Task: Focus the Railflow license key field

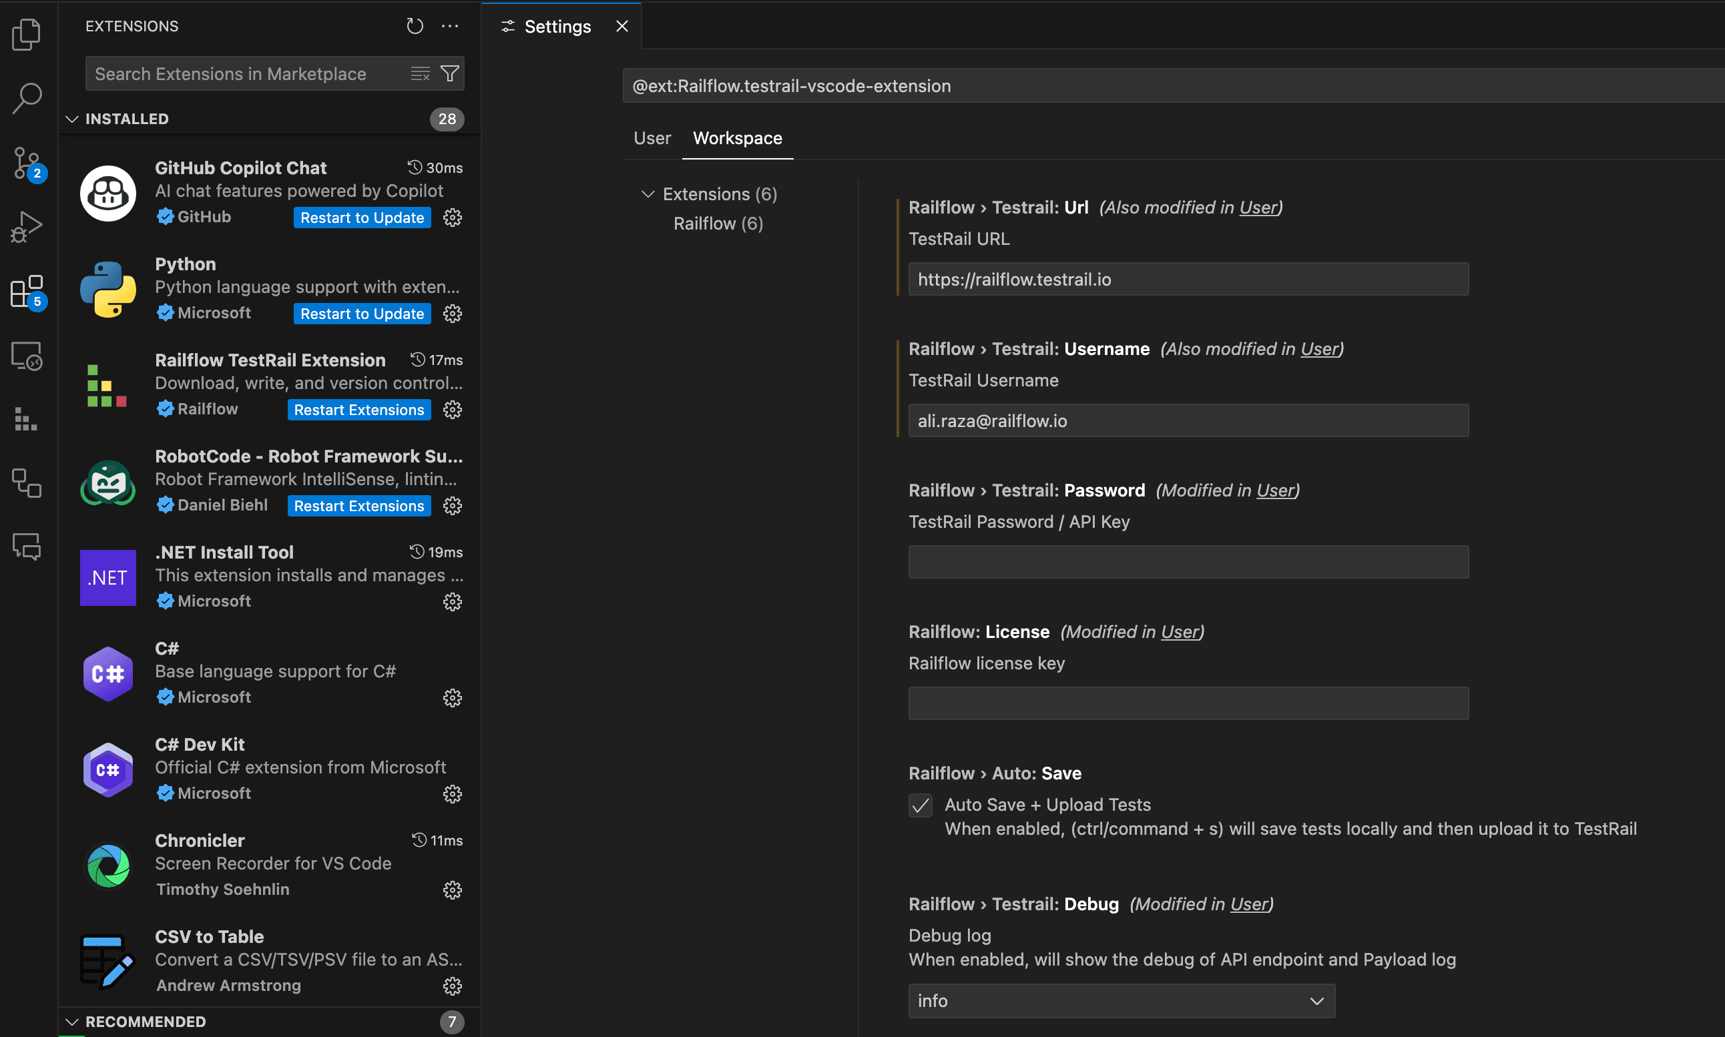Action: (1188, 703)
